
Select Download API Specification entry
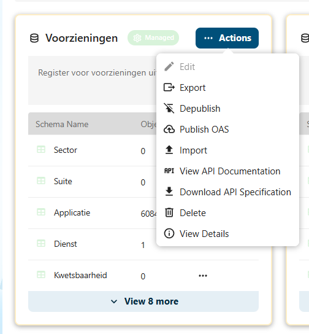tap(227, 192)
